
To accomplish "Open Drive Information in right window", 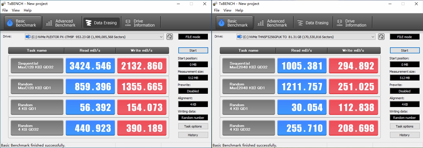I will coord(352,23).
